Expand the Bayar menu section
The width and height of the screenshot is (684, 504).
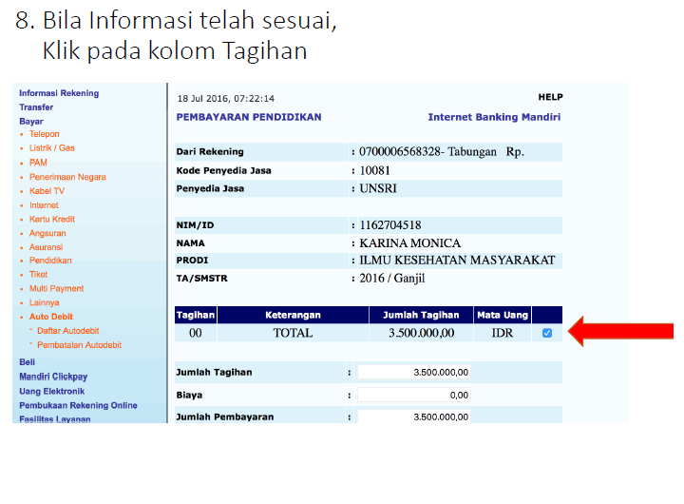[31, 122]
